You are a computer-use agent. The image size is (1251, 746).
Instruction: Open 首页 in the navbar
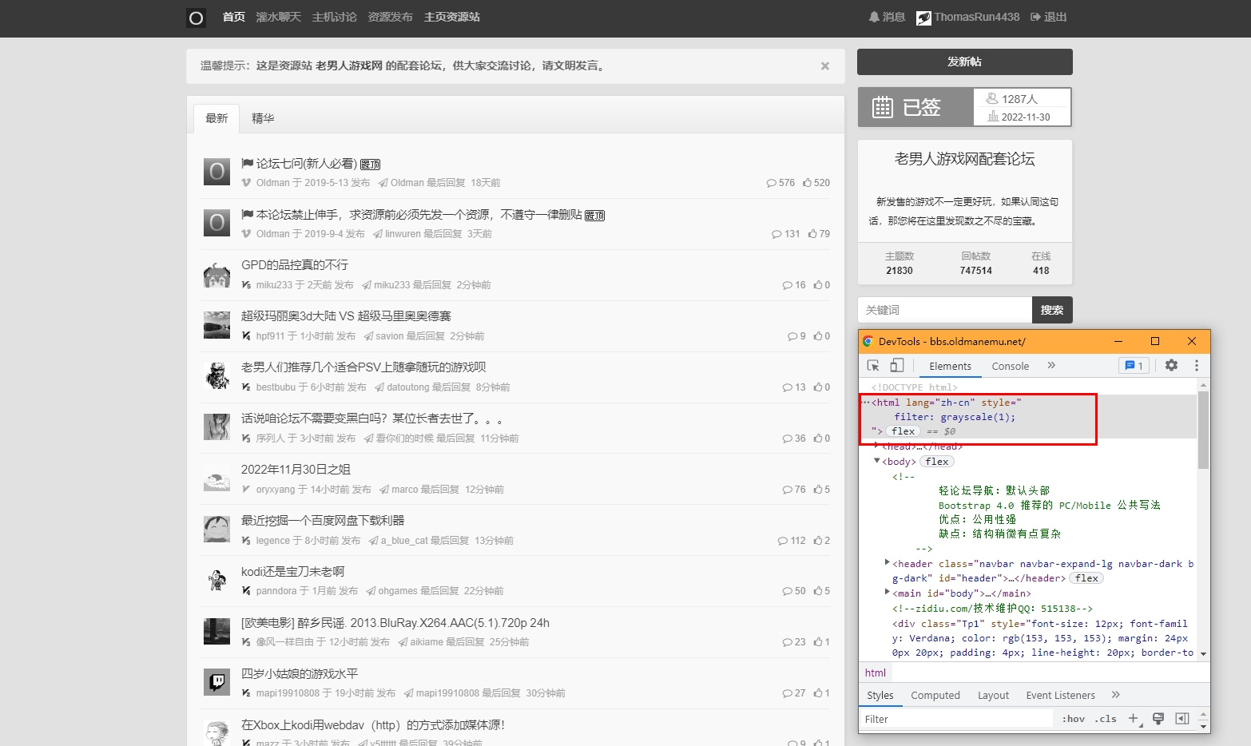point(234,17)
